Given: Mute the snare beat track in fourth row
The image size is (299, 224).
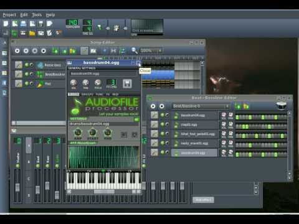Looking at the screenshot, I should 163,143.
